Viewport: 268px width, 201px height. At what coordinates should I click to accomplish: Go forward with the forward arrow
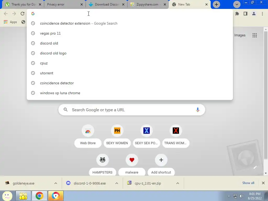click(x=14, y=14)
